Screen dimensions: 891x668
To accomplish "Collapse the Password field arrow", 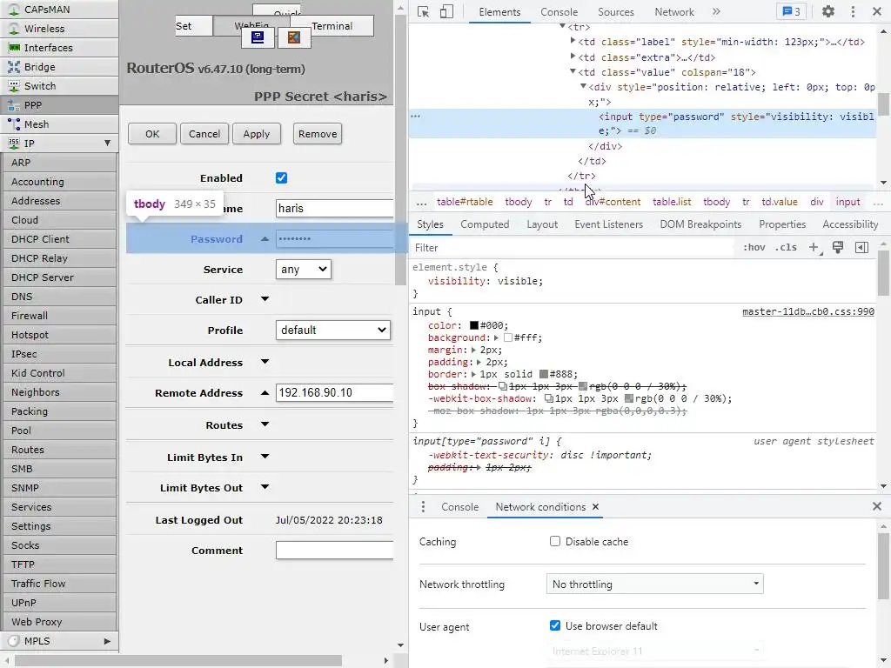I will 265,239.
